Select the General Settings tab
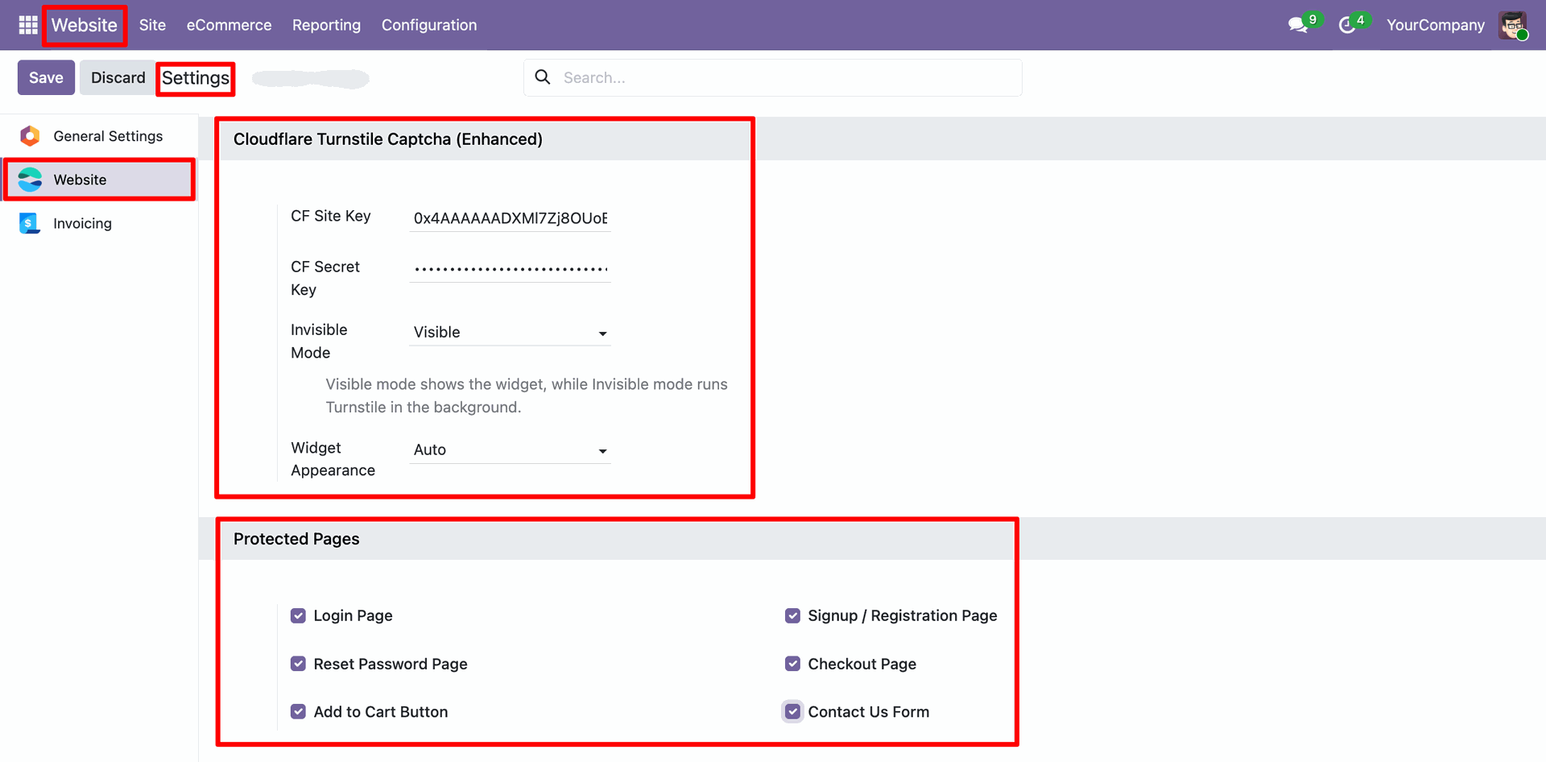1546x762 pixels. tap(99, 136)
